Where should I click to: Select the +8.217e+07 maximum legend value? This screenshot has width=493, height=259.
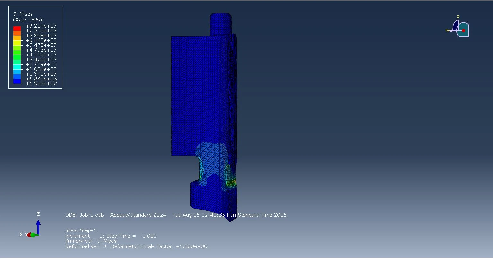(x=41, y=26)
